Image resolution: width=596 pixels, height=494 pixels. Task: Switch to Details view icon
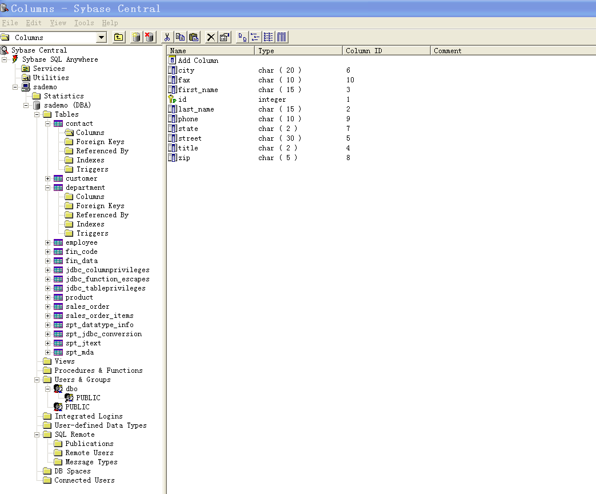click(282, 37)
